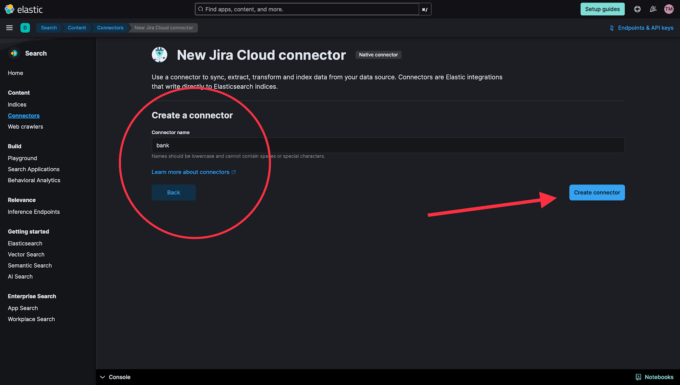Open the hamburger navigation menu
680x385 pixels.
[x=9, y=28]
